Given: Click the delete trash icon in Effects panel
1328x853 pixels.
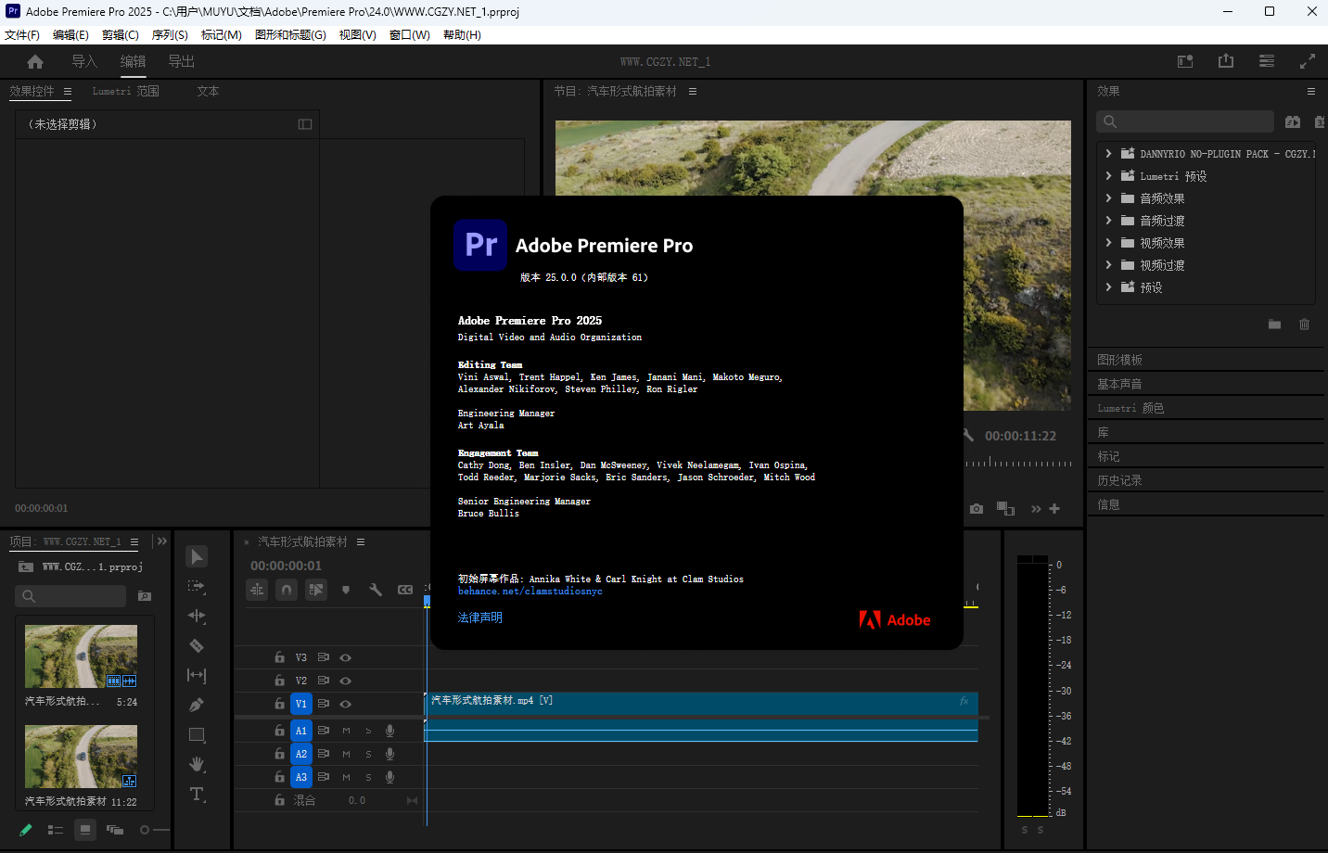Looking at the screenshot, I should (x=1304, y=325).
